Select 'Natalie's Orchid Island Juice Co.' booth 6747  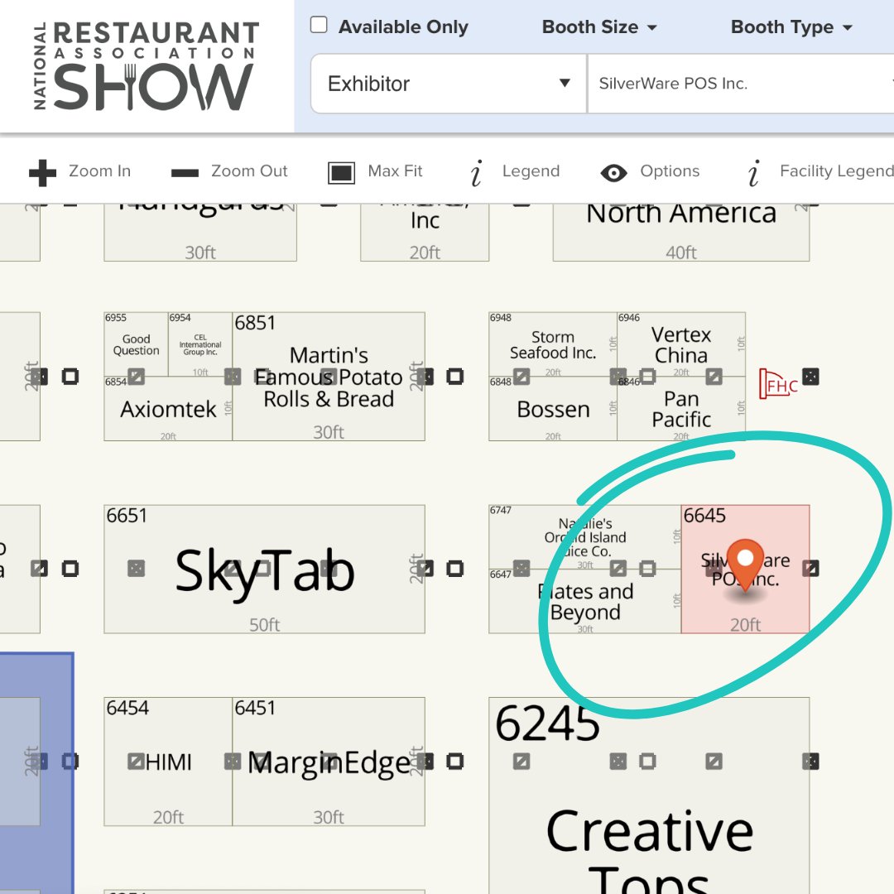tap(585, 537)
